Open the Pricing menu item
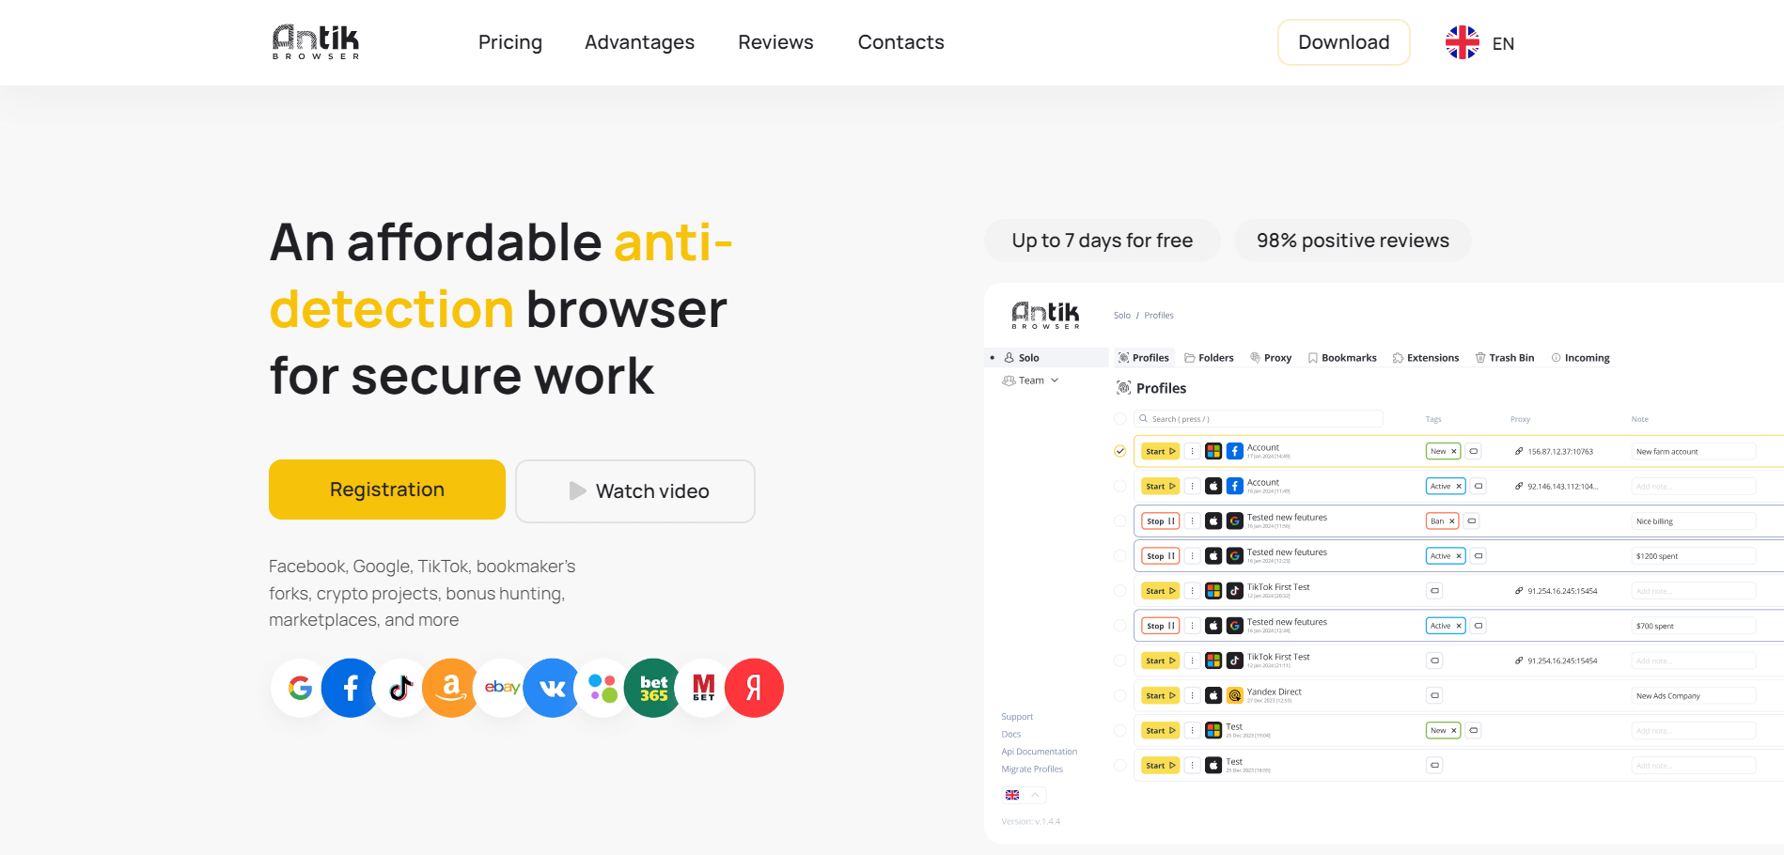1784x855 pixels. [509, 42]
